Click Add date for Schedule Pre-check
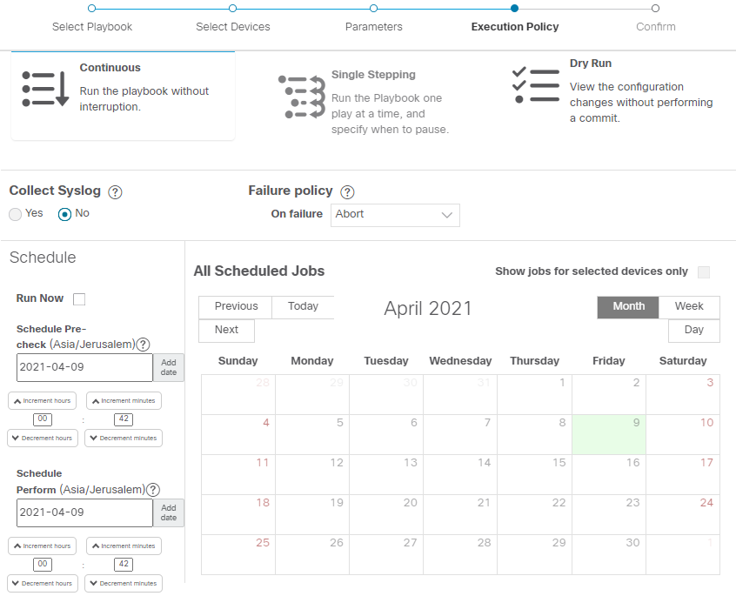736x596 pixels. pos(169,366)
